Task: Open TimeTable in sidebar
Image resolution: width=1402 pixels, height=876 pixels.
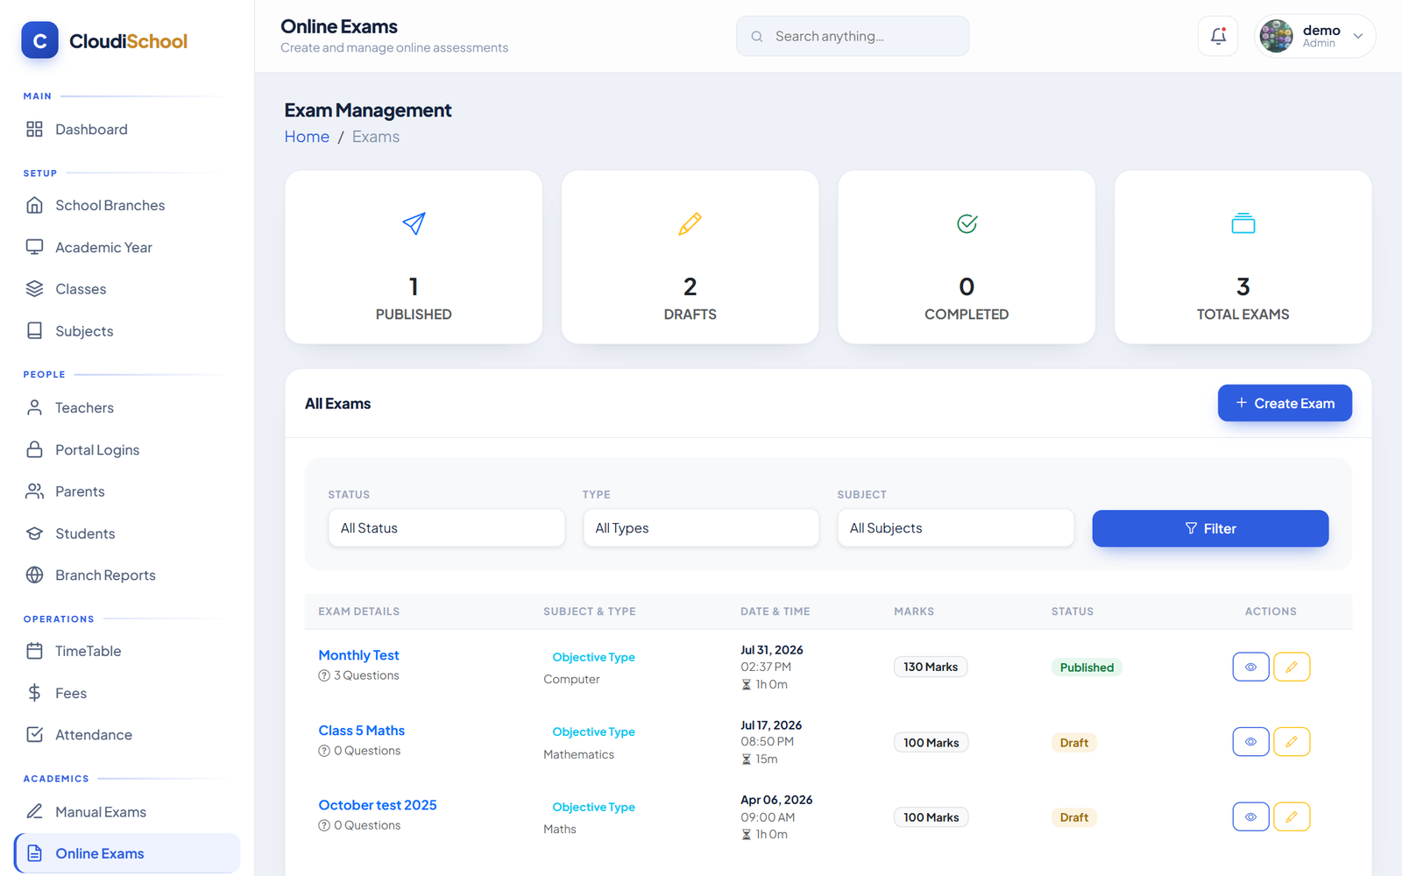Action: (x=127, y=651)
